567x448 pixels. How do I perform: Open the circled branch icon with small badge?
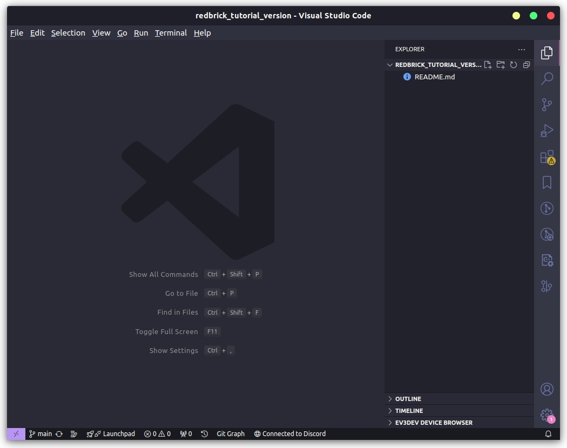[546, 235]
